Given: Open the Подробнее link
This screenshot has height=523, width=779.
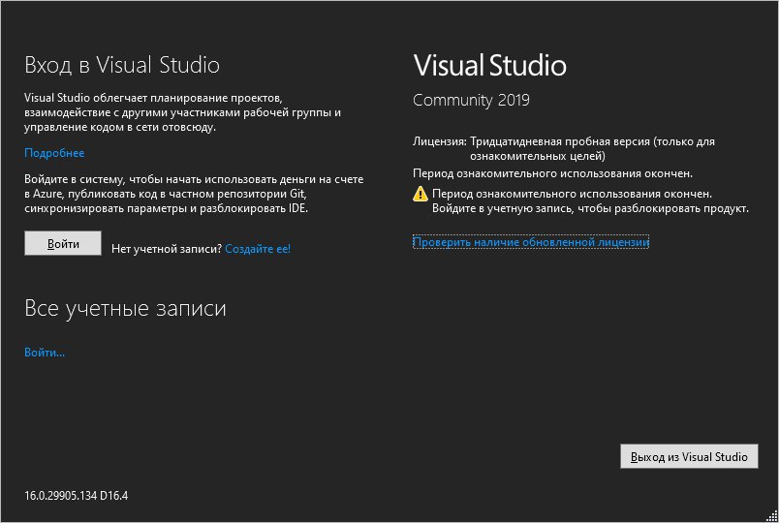Looking at the screenshot, I should [54, 153].
